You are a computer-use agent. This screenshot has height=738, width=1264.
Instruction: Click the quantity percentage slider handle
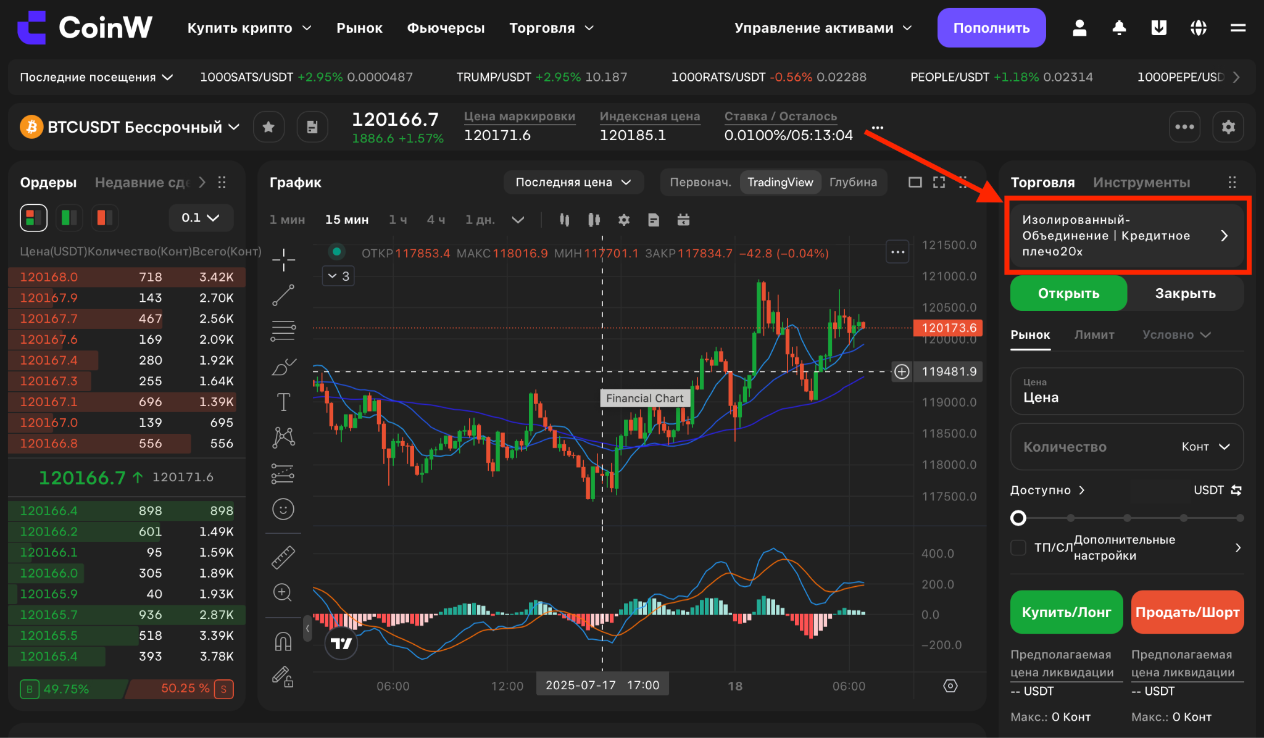(1018, 518)
